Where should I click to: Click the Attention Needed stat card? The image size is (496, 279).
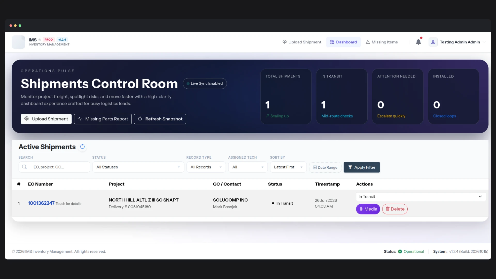[398, 96]
